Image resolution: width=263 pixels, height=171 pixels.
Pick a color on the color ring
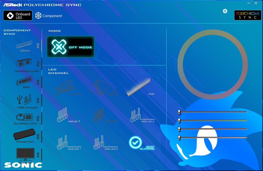pos(213,32)
